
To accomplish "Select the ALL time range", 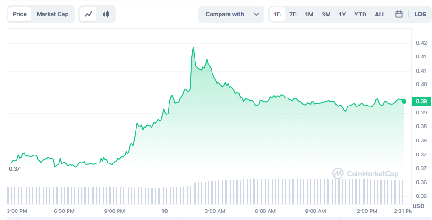I will click(x=380, y=14).
